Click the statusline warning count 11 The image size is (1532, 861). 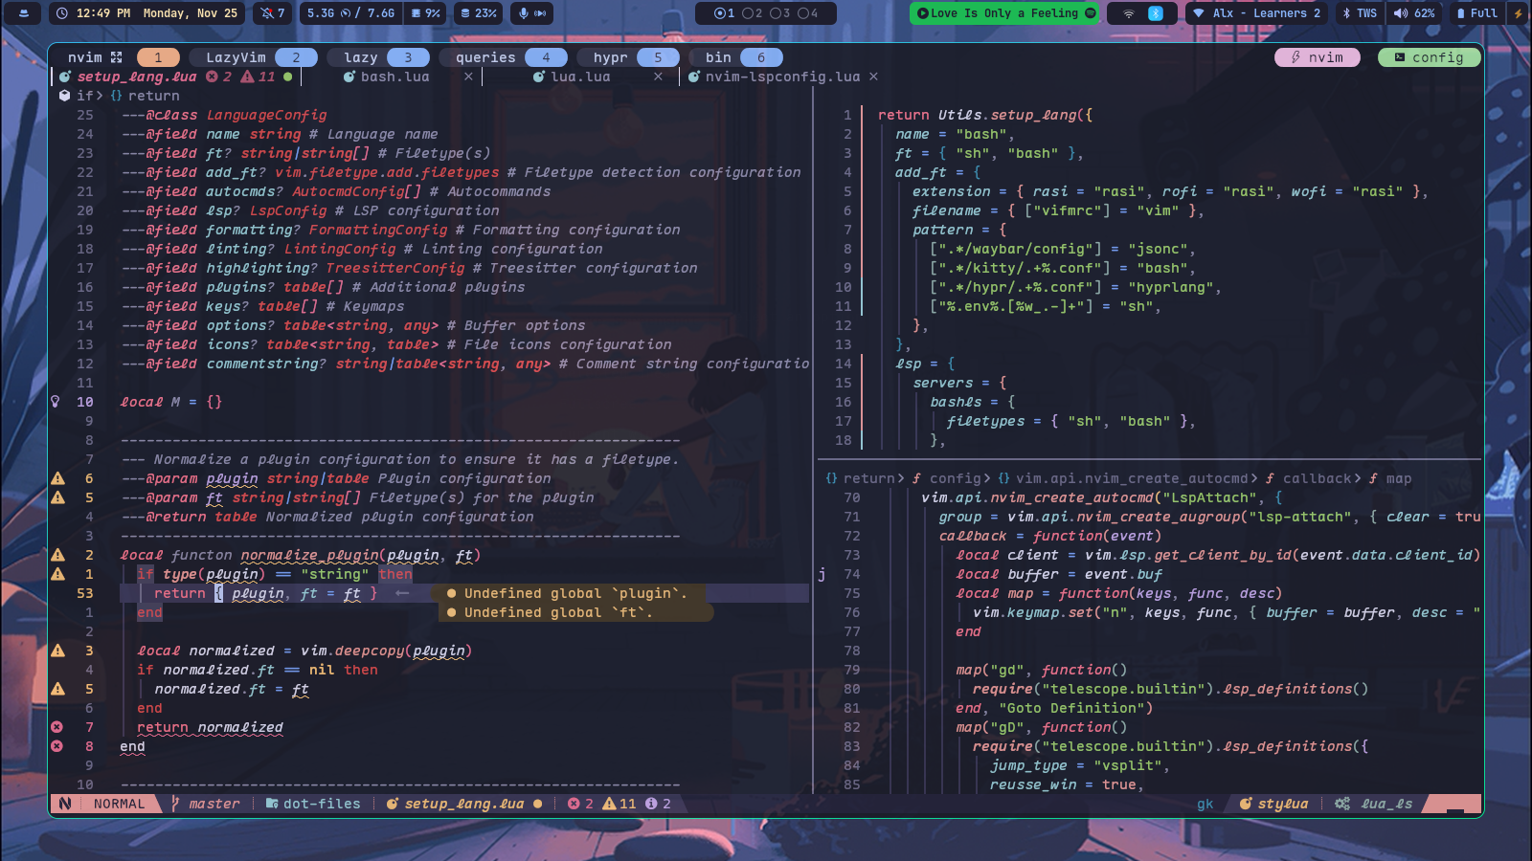[x=620, y=804]
